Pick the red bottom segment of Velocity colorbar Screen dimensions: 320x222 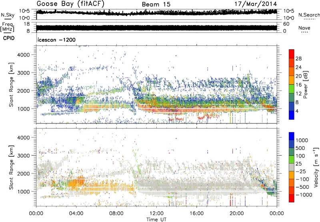click(x=292, y=198)
